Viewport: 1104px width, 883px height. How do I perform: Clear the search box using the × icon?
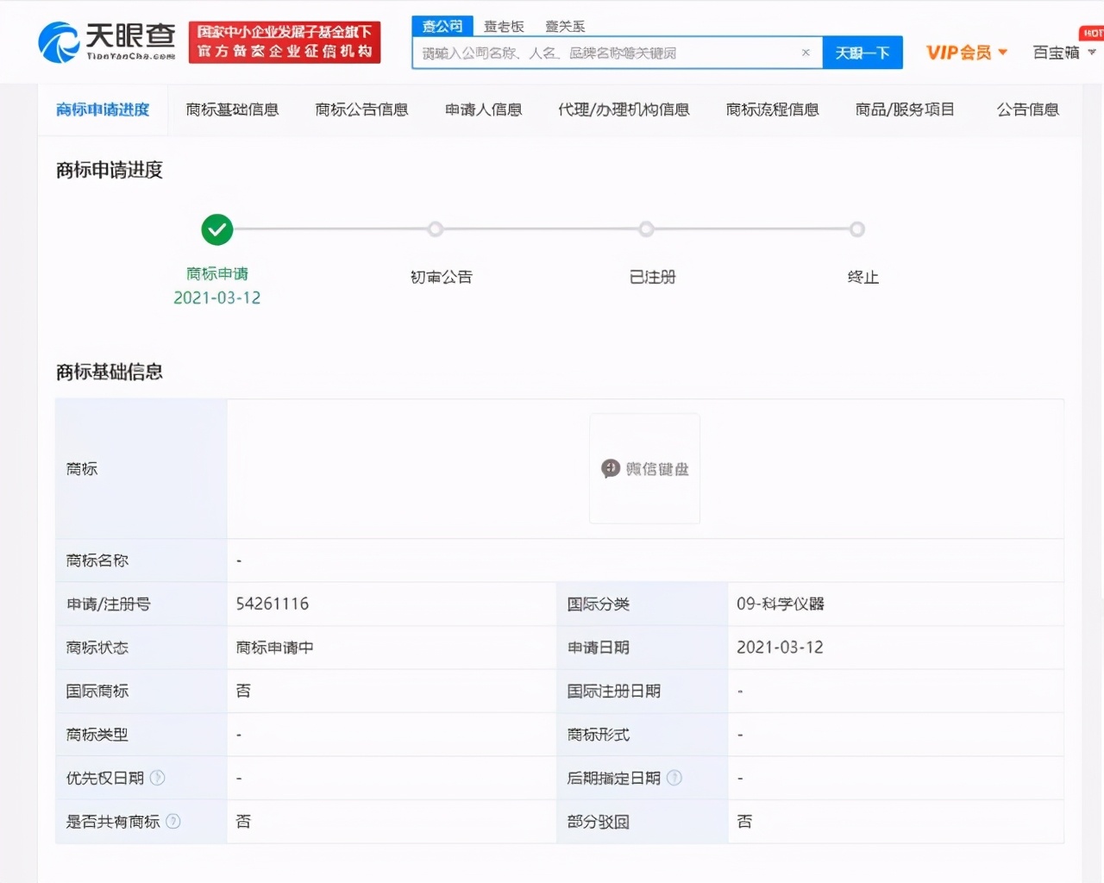coord(806,53)
